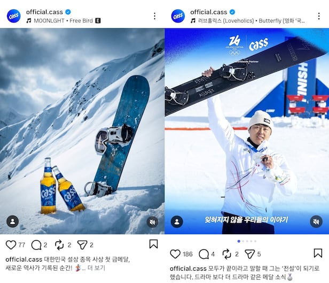Open three-dot menu for left post
329x283 pixels.
click(x=155, y=16)
